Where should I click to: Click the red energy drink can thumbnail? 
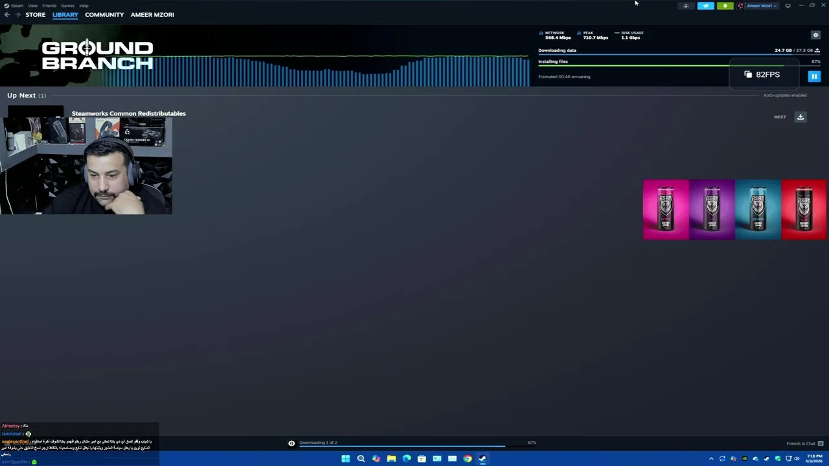(x=804, y=210)
